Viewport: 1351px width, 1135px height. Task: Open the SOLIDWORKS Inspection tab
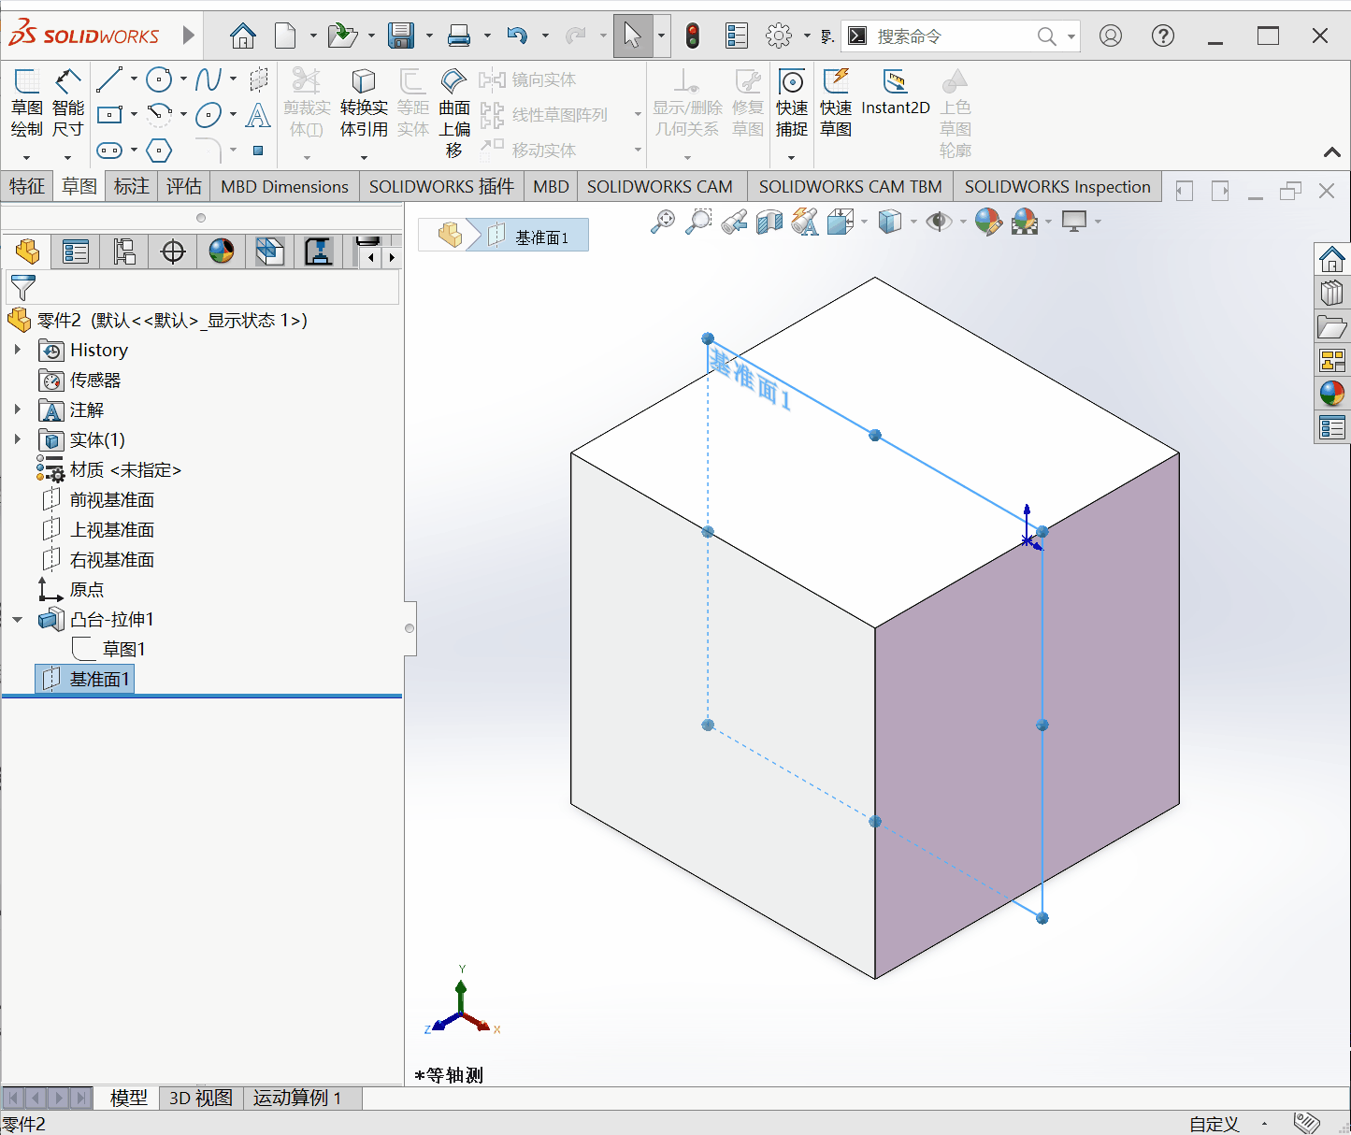[x=1057, y=186]
